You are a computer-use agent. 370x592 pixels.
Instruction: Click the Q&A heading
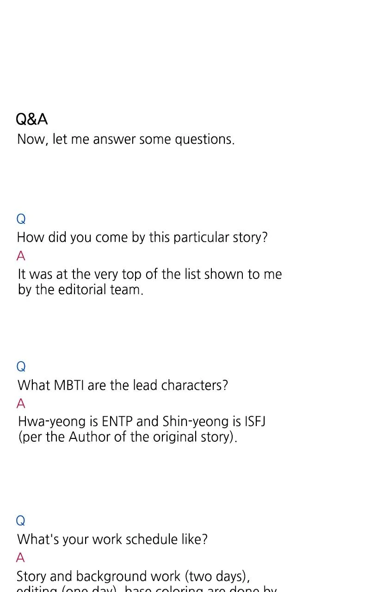(x=32, y=119)
